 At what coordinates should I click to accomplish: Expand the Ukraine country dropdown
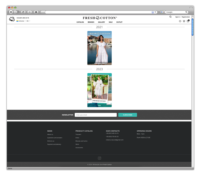click(x=21, y=21)
